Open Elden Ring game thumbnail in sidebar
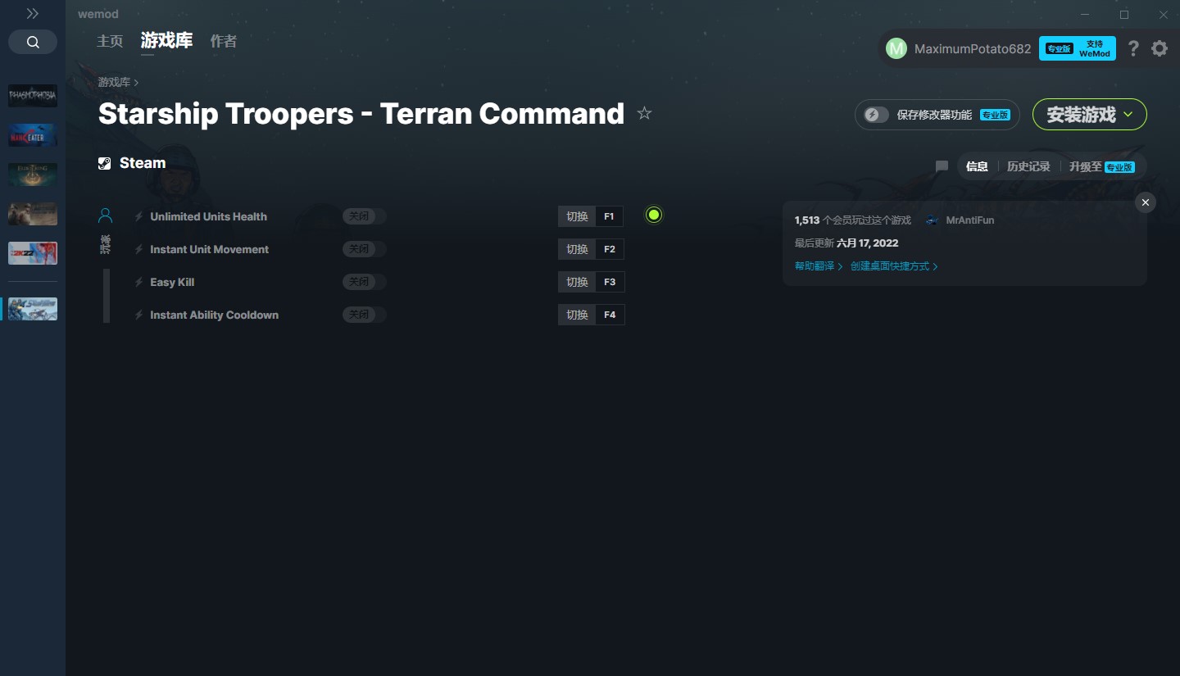 tap(33, 175)
